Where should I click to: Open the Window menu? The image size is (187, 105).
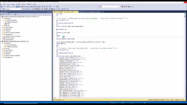pos(29,4)
